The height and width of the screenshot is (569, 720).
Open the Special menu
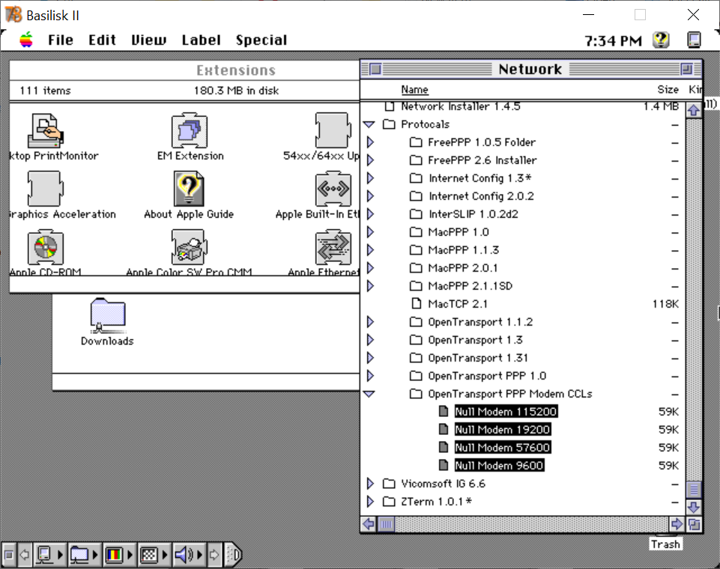pos(261,40)
